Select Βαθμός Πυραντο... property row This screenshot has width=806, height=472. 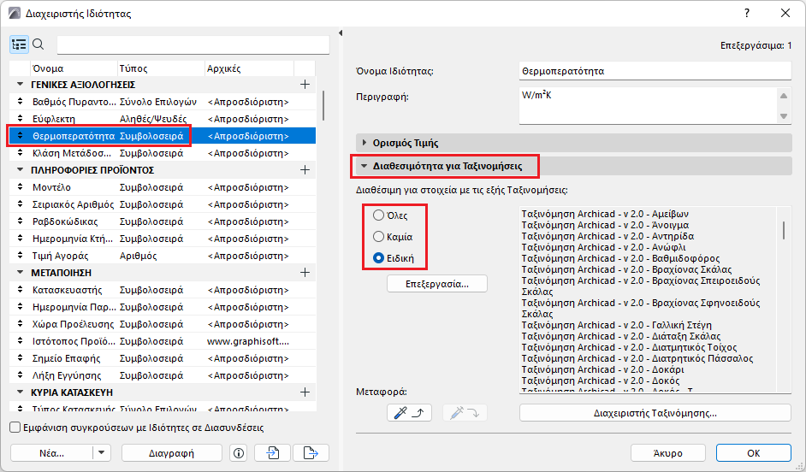point(163,102)
